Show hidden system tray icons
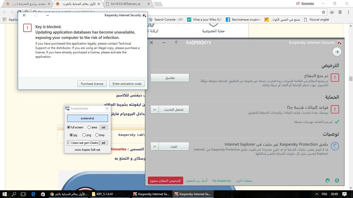 click(x=317, y=194)
